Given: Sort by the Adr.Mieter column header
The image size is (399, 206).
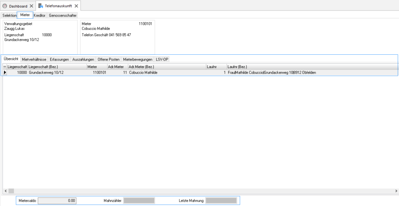Looking at the screenshot, I should pos(118,67).
